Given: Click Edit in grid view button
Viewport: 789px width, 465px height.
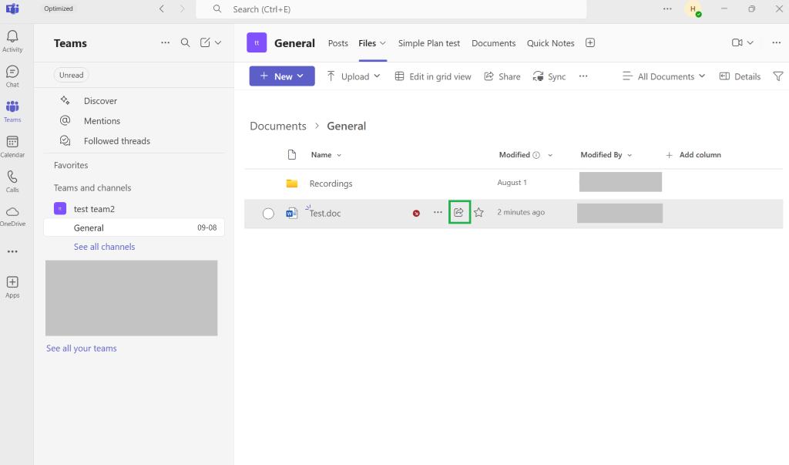Looking at the screenshot, I should tap(433, 76).
